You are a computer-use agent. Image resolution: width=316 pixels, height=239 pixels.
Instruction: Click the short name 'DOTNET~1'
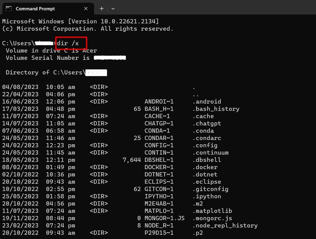[159, 175]
